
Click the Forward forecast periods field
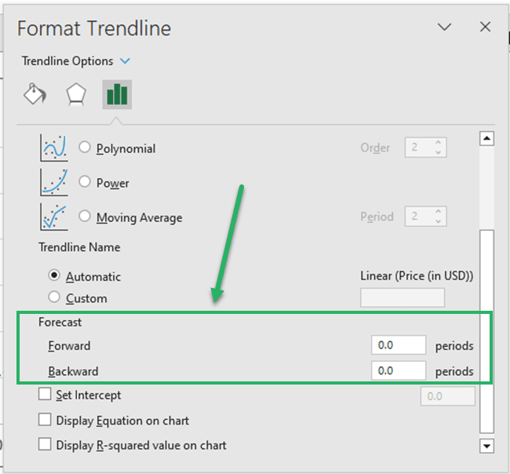point(399,345)
